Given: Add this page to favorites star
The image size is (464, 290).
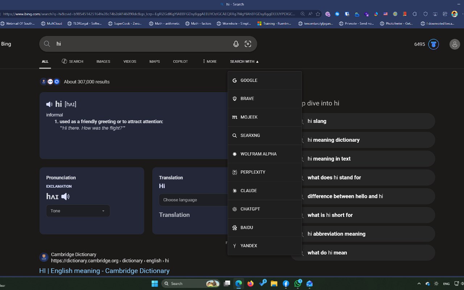Looking at the screenshot, I should [x=318, y=14].
